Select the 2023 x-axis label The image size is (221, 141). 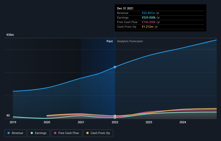click(x=149, y=122)
